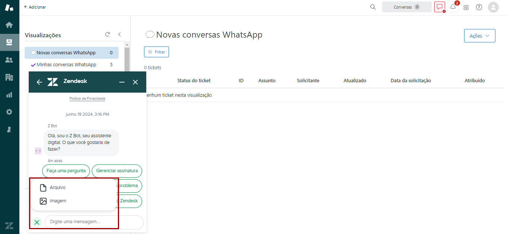Open Reporting bar chart icon
The image size is (507, 234).
pos(9,95)
